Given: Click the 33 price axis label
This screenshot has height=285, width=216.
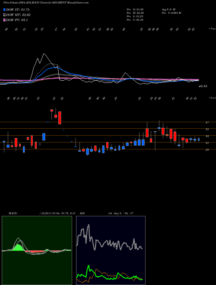Looking at the screenshot, I should (x=207, y=136).
